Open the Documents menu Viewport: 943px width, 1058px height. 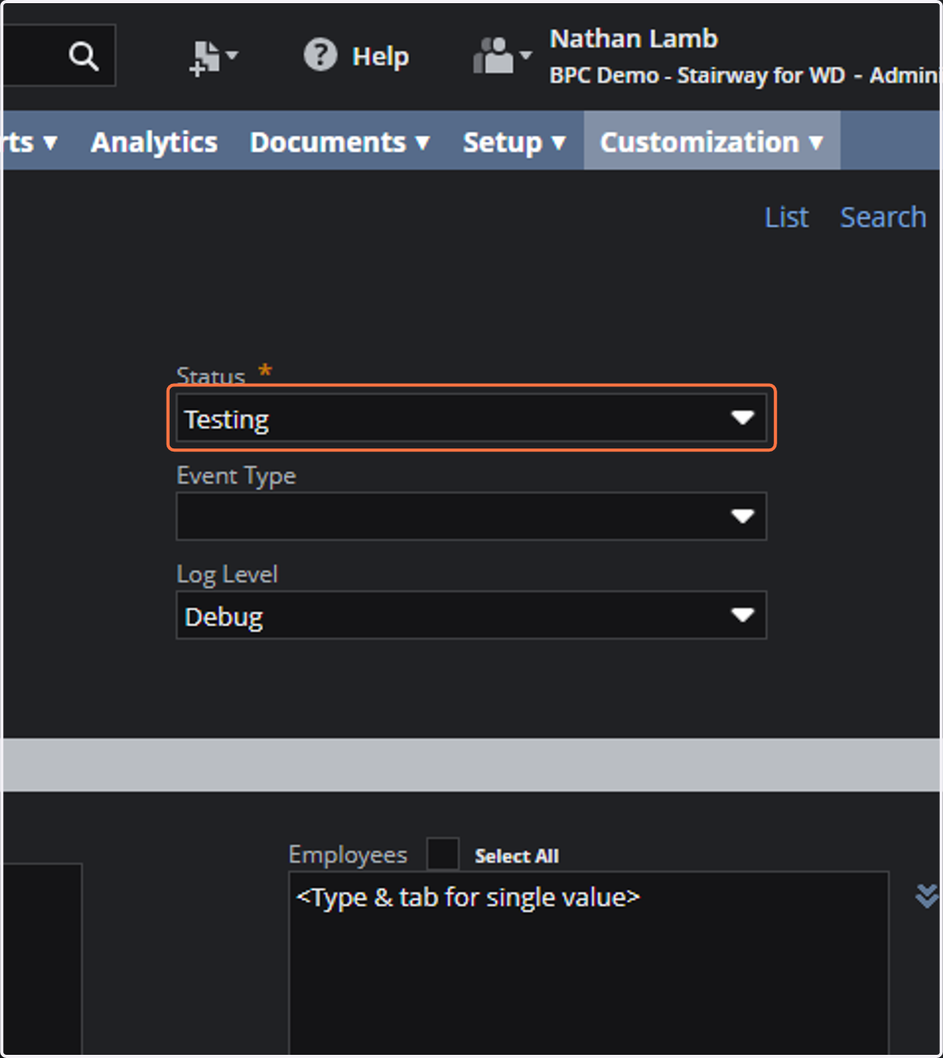(339, 142)
